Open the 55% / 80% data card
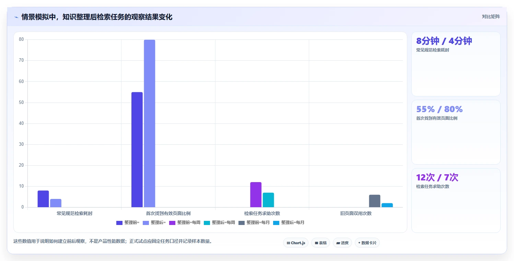Image resolution: width=514 pixels, height=261 pixels. 456,132
